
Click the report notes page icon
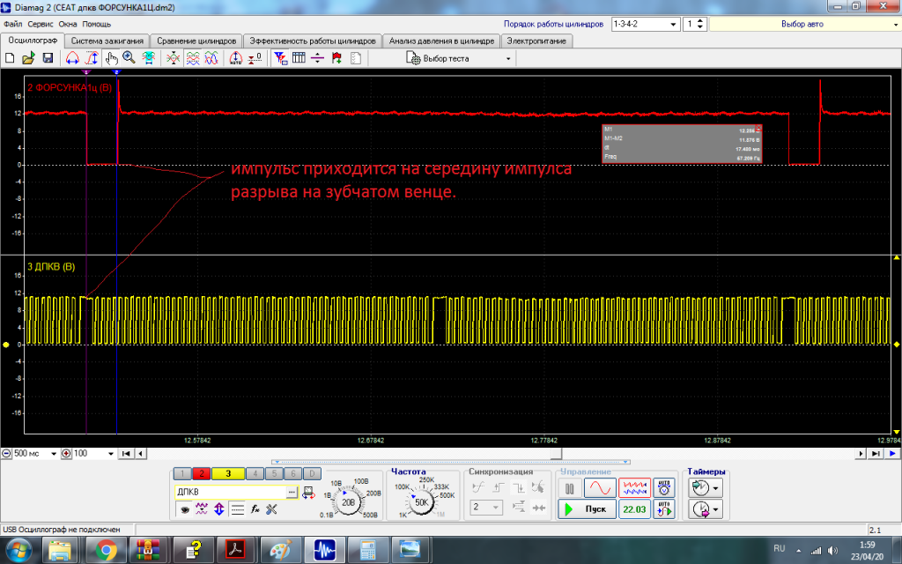[356, 58]
